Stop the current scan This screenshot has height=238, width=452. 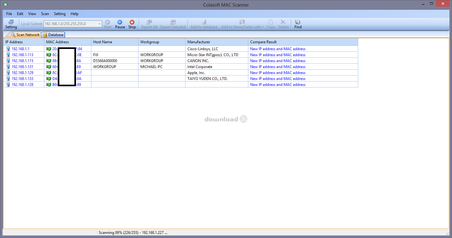coord(132,24)
